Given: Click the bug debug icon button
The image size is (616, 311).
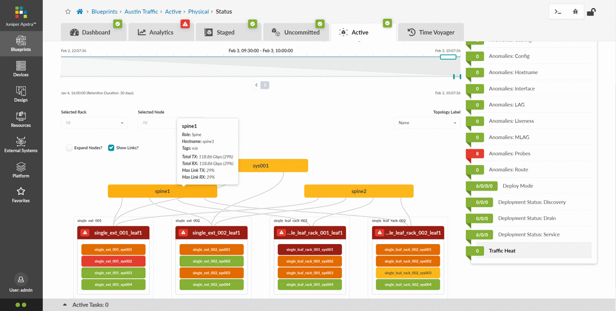Looking at the screenshot, I should point(575,12).
